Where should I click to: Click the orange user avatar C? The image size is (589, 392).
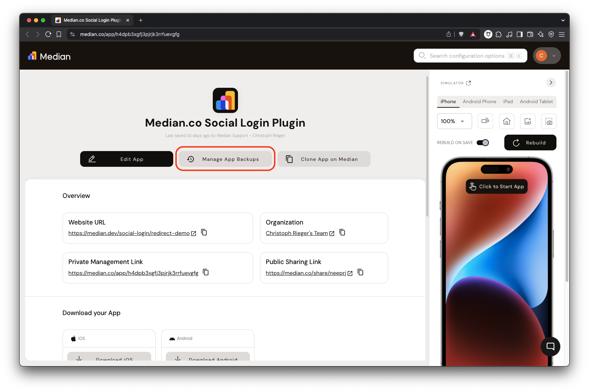pos(541,56)
